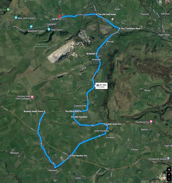The height and width of the screenshot is (183, 172).
Task: Select The Anchor Inn waypoint
Action: 70,156
